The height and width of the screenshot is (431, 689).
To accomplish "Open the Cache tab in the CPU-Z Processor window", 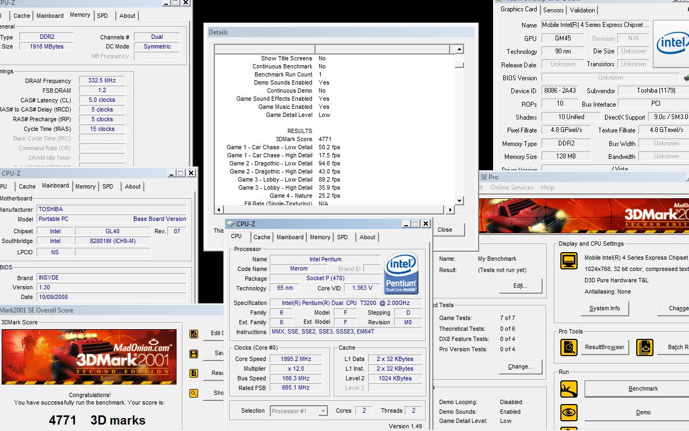I will (x=262, y=237).
